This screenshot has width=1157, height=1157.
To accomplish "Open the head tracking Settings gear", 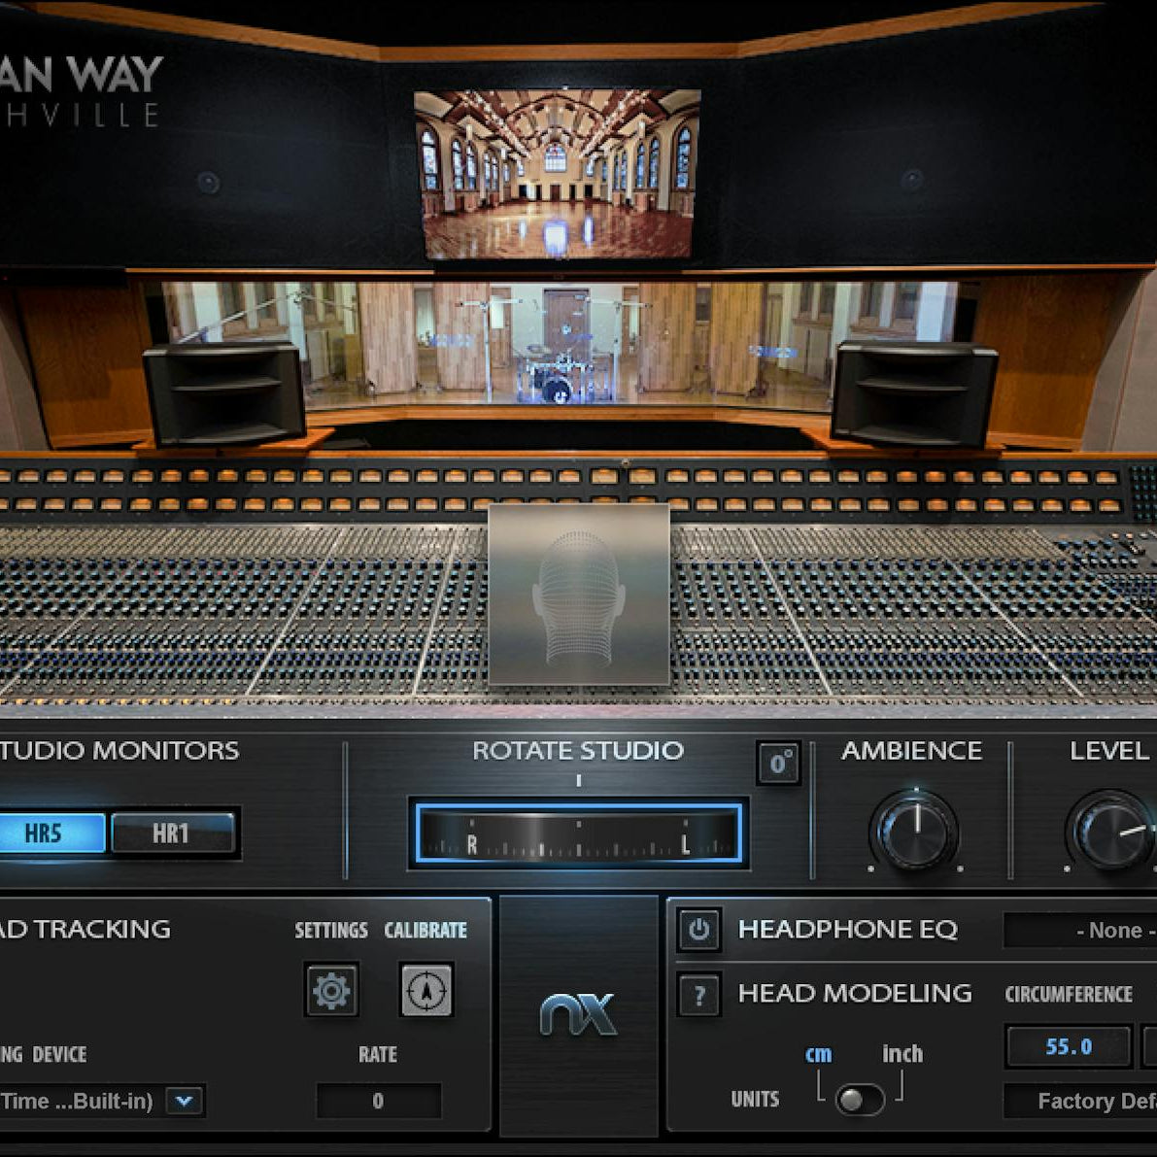I will [x=331, y=989].
